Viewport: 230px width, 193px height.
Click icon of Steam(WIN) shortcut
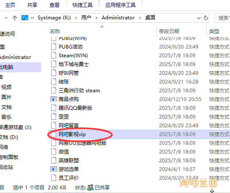(x=54, y=56)
